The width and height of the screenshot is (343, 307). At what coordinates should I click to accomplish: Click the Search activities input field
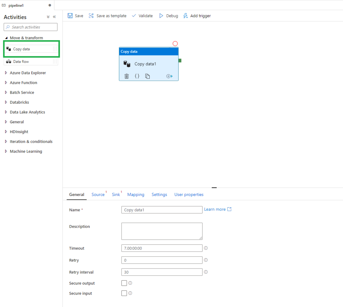(30, 27)
